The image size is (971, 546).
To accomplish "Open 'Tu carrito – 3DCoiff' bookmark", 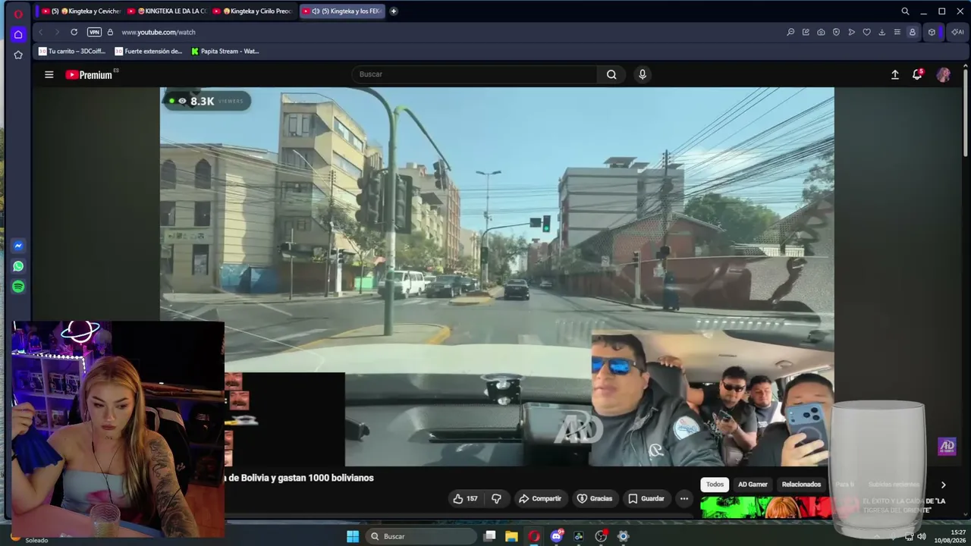I will click(x=72, y=52).
